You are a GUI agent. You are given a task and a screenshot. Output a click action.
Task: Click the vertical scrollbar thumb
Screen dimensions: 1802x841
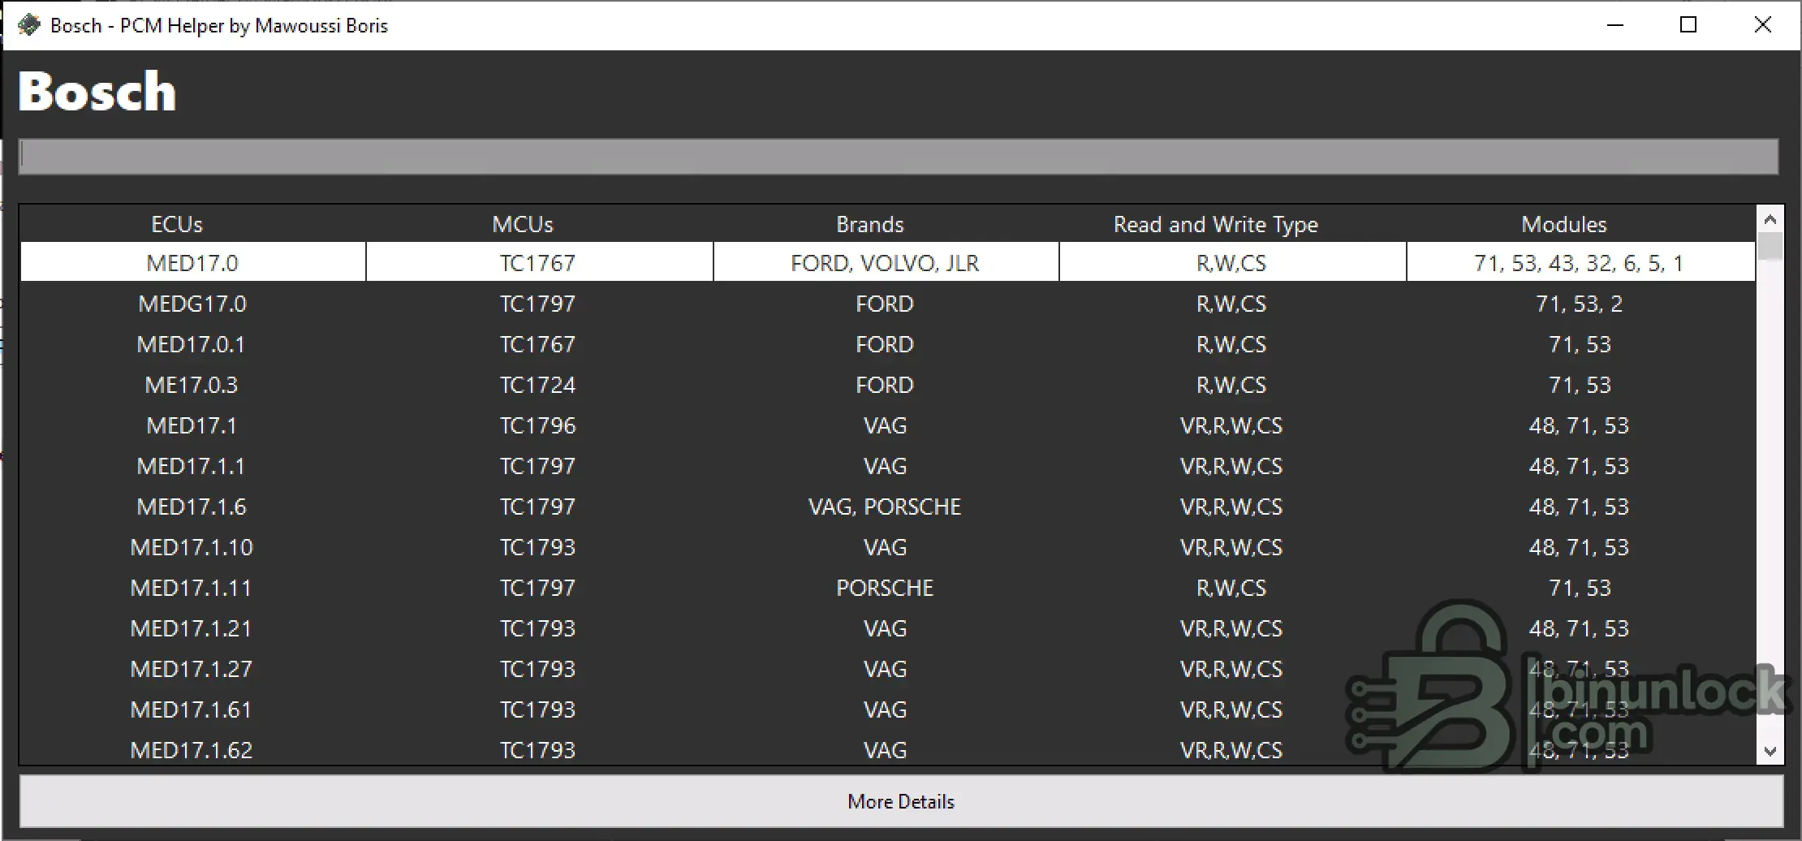coord(1770,246)
